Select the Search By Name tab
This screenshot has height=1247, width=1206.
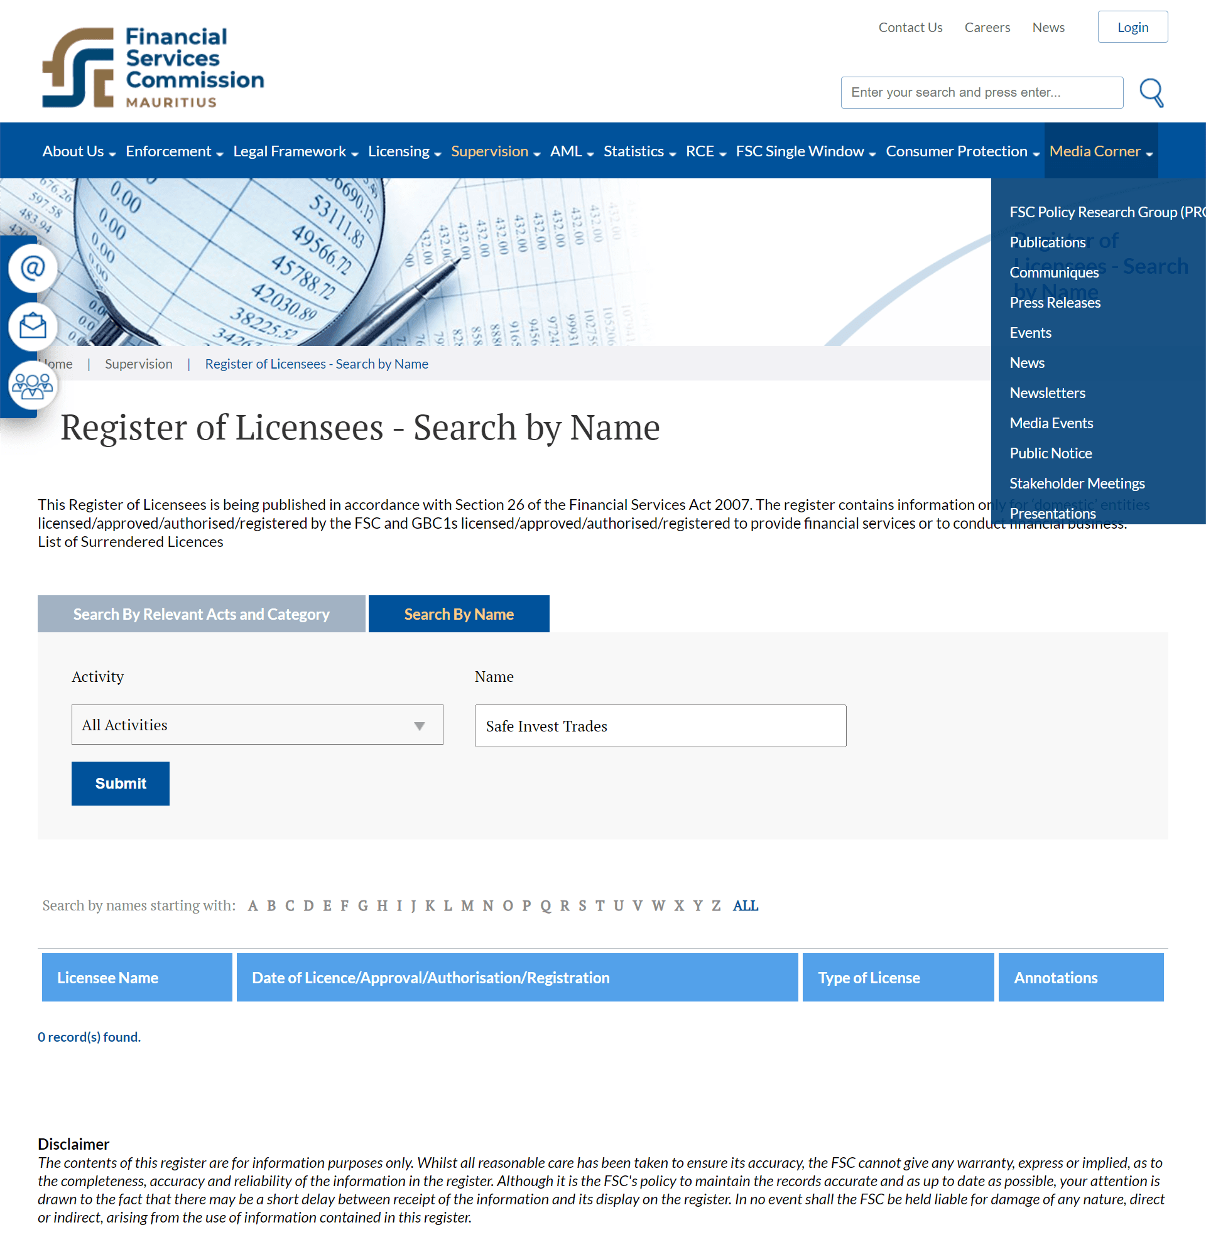459,613
